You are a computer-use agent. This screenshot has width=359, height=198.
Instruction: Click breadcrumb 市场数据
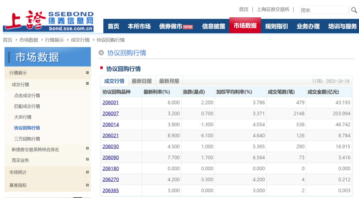click(29, 40)
